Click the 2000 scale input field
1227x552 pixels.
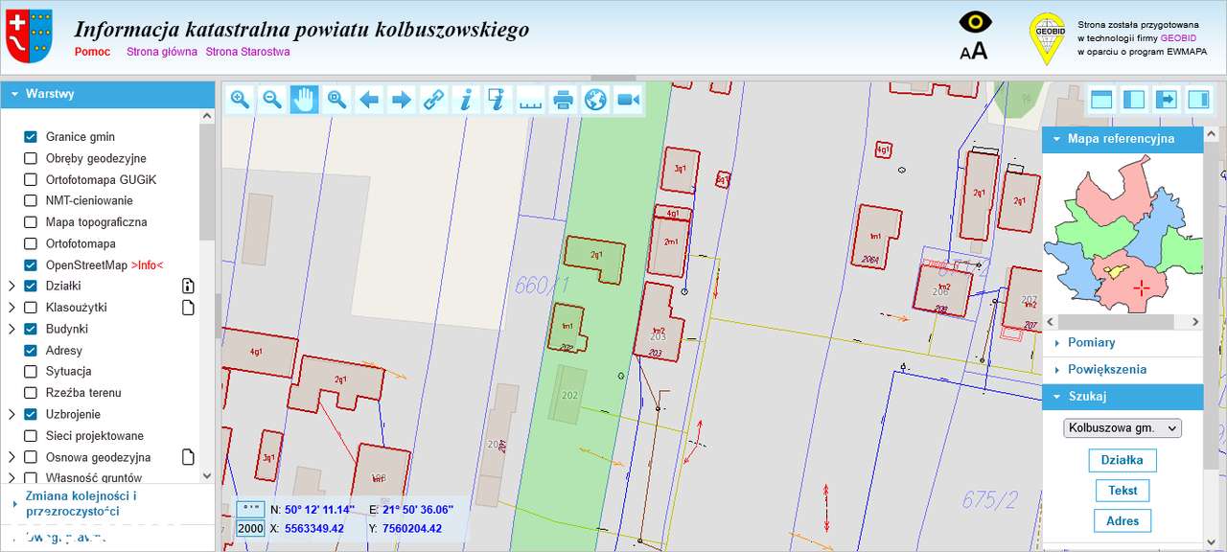[x=250, y=529]
